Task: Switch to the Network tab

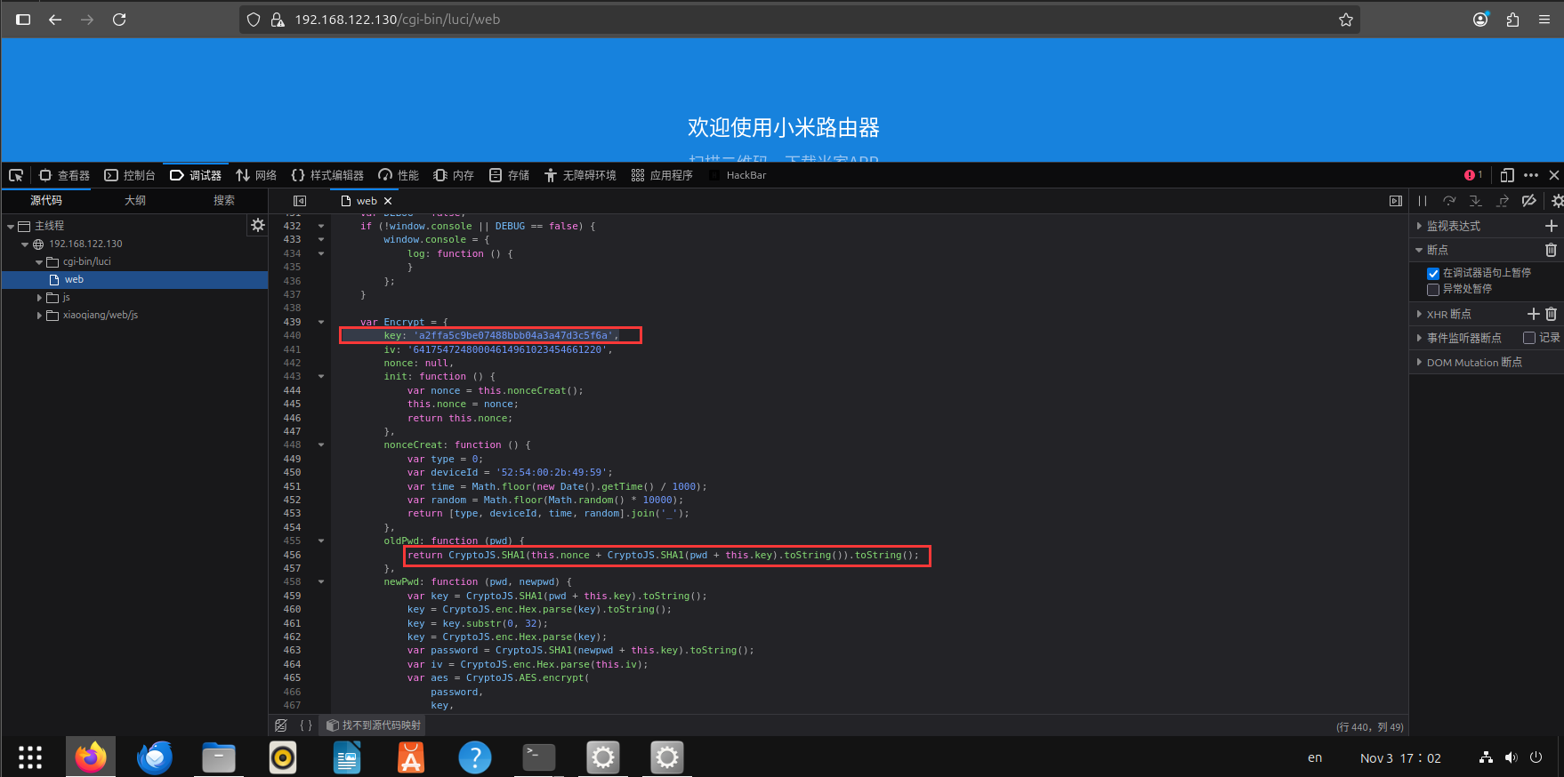Action: pyautogui.click(x=256, y=175)
